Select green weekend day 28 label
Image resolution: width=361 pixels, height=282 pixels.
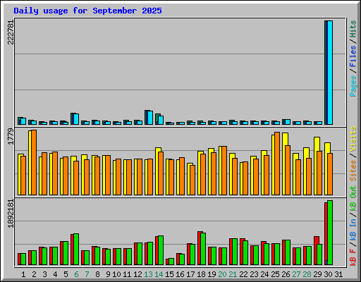307,274
